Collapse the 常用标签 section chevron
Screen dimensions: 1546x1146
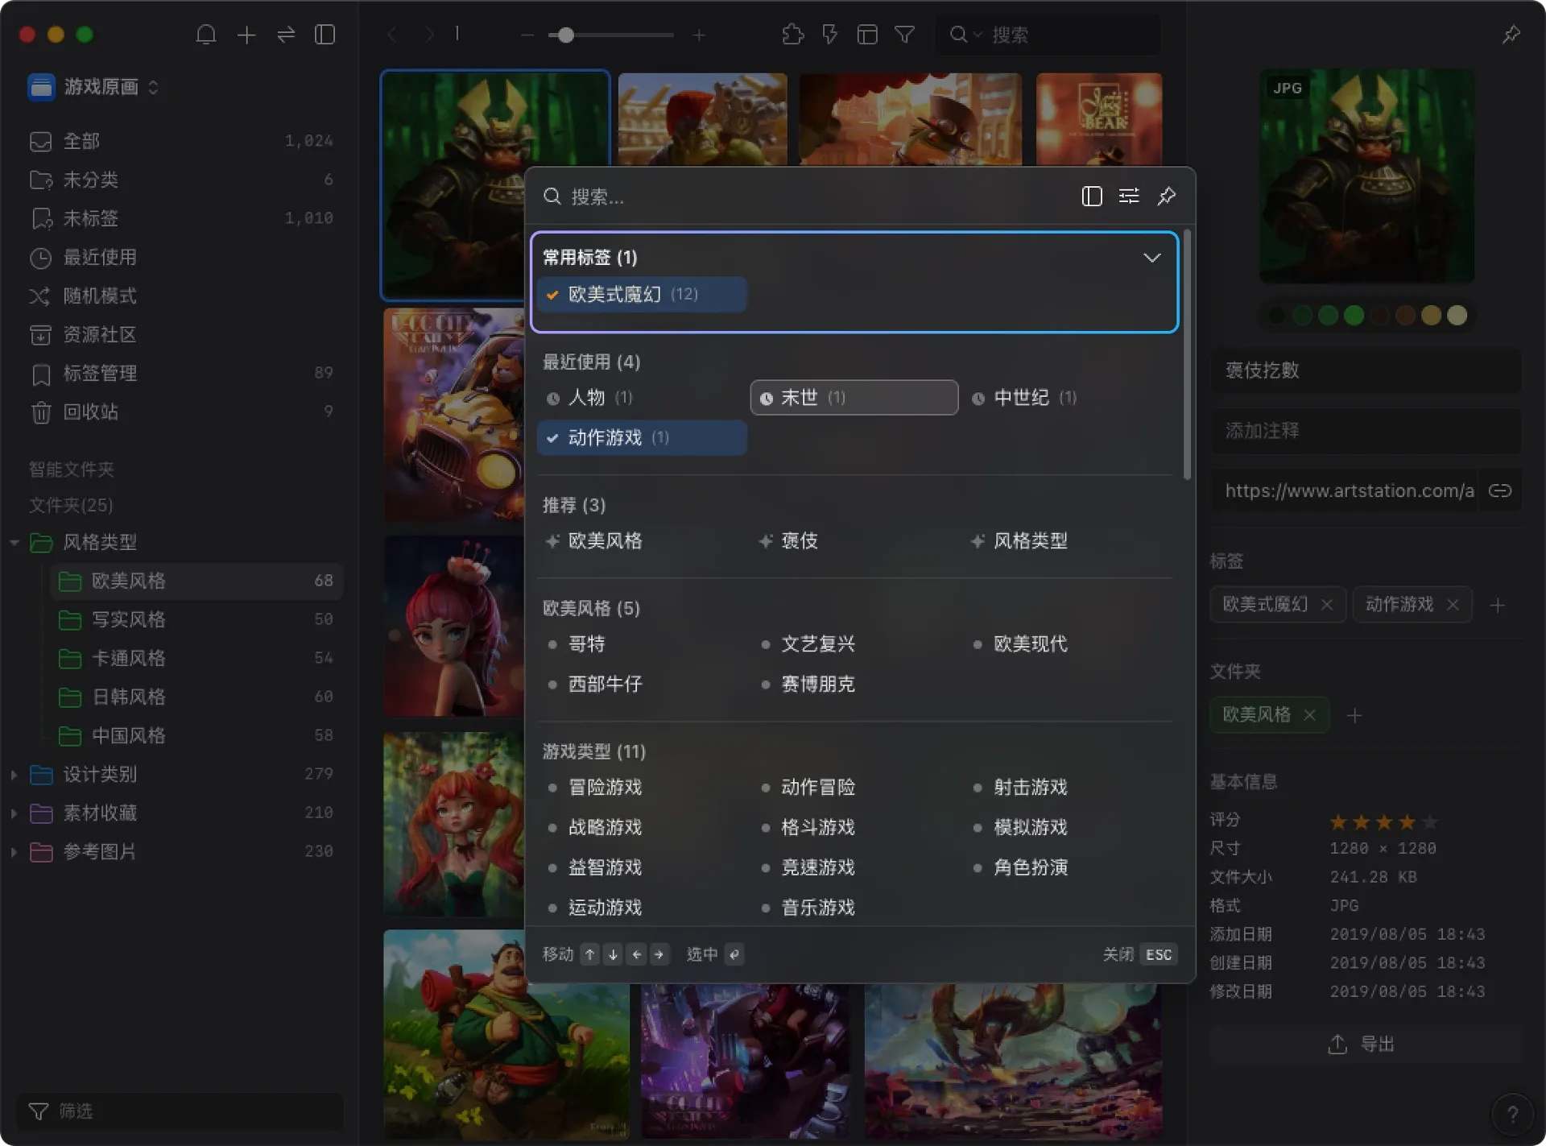(1152, 258)
